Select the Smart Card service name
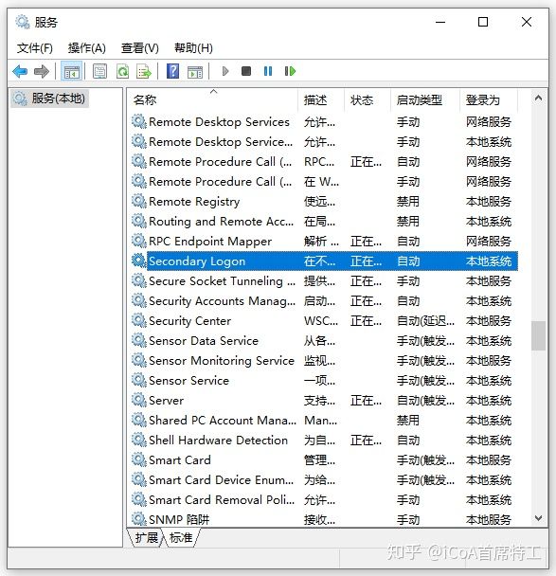This screenshot has height=576, width=556. pyautogui.click(x=180, y=459)
